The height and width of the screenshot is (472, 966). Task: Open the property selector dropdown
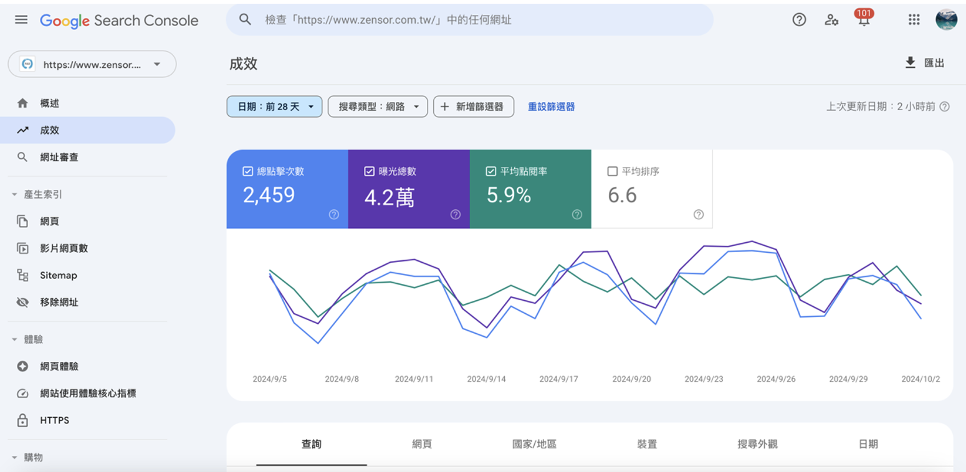point(92,64)
